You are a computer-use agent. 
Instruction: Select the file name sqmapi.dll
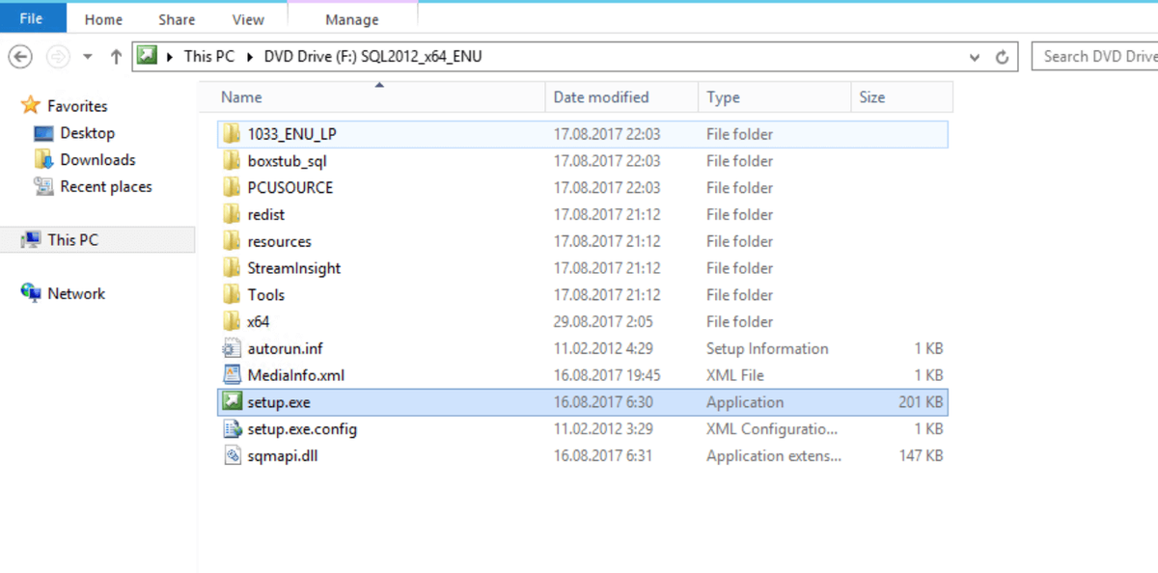coord(283,456)
